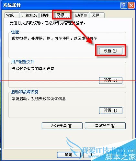
Task: Close the 系统属性 dialog window
Action: point(131,5)
